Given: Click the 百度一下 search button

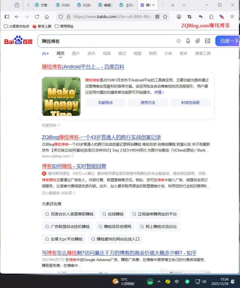Looking at the screenshot, I should pos(227,41).
